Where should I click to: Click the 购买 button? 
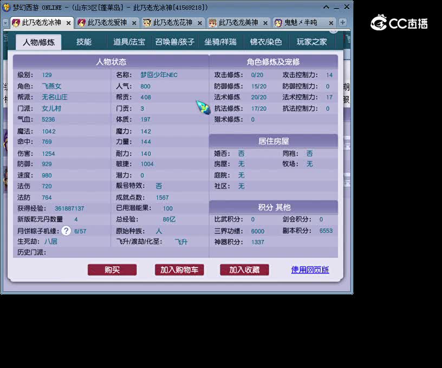tap(112, 270)
